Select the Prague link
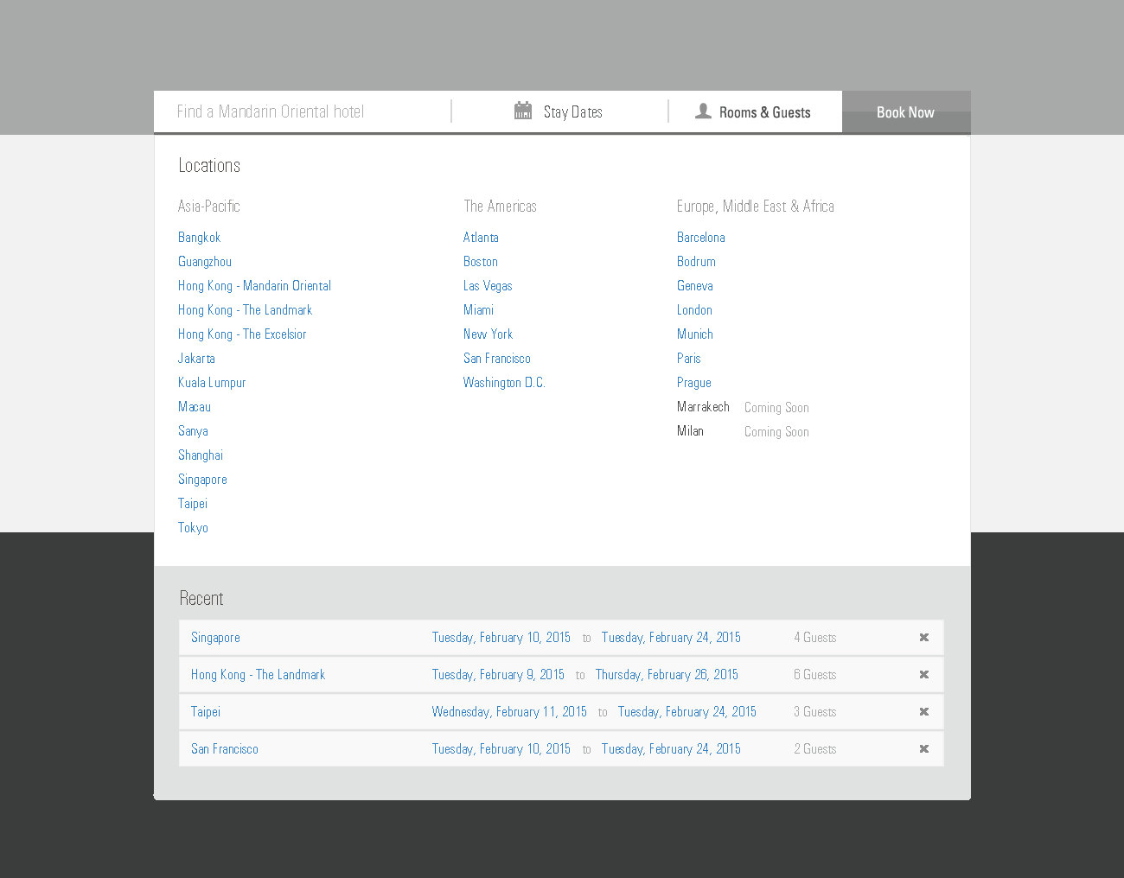 pyautogui.click(x=694, y=383)
